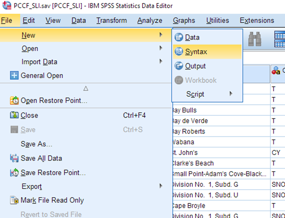285x218 pixels.
Task: Expand the Open submenu arrow
Action: (x=161, y=48)
